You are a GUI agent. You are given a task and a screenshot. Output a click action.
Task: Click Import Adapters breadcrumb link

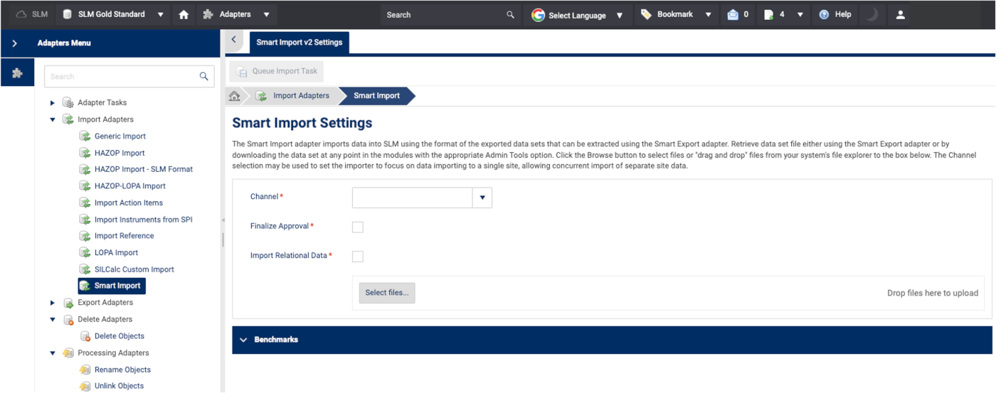[301, 96]
